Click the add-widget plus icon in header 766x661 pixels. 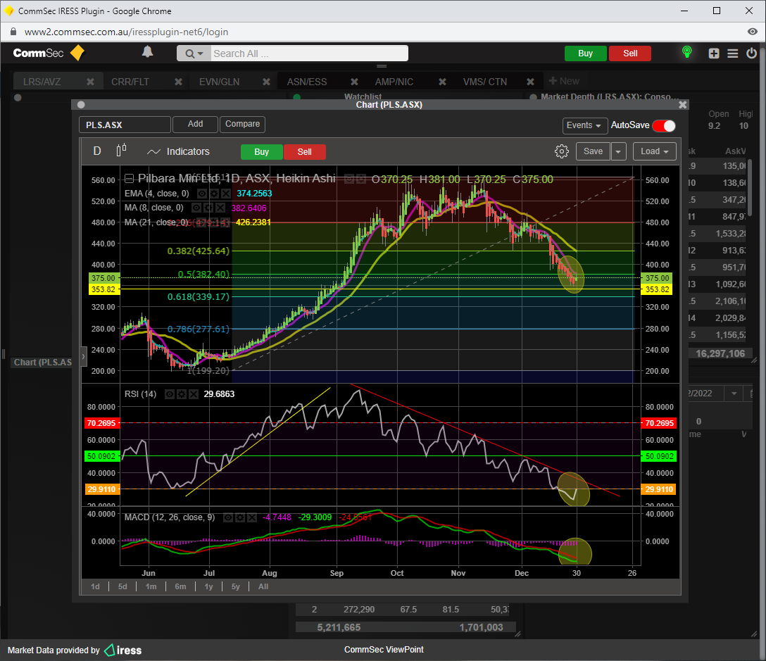tap(714, 53)
